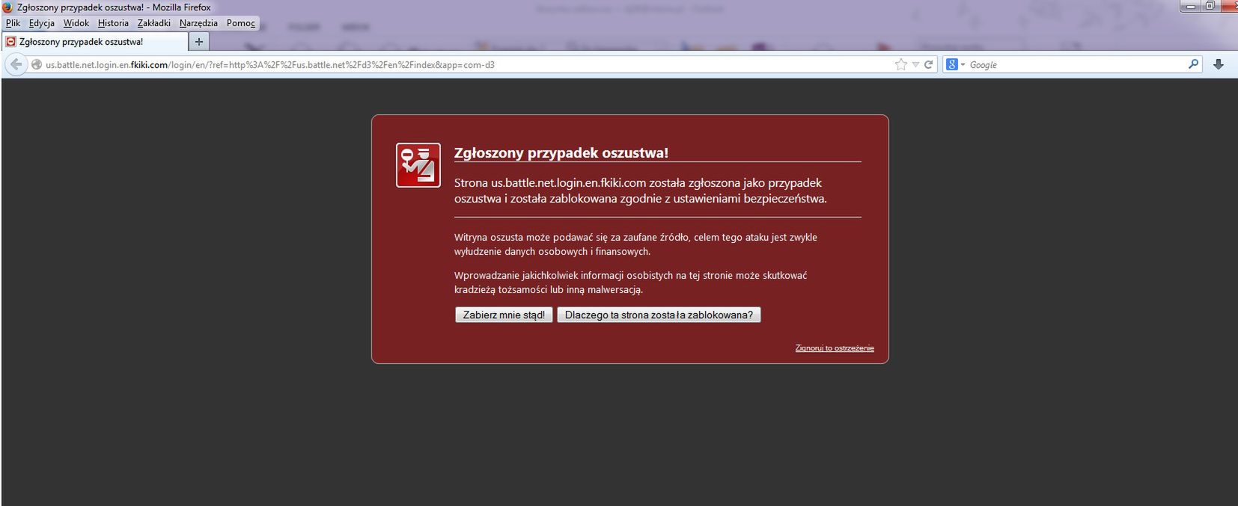Open the Pomoc menu
1238x506 pixels.
(241, 23)
